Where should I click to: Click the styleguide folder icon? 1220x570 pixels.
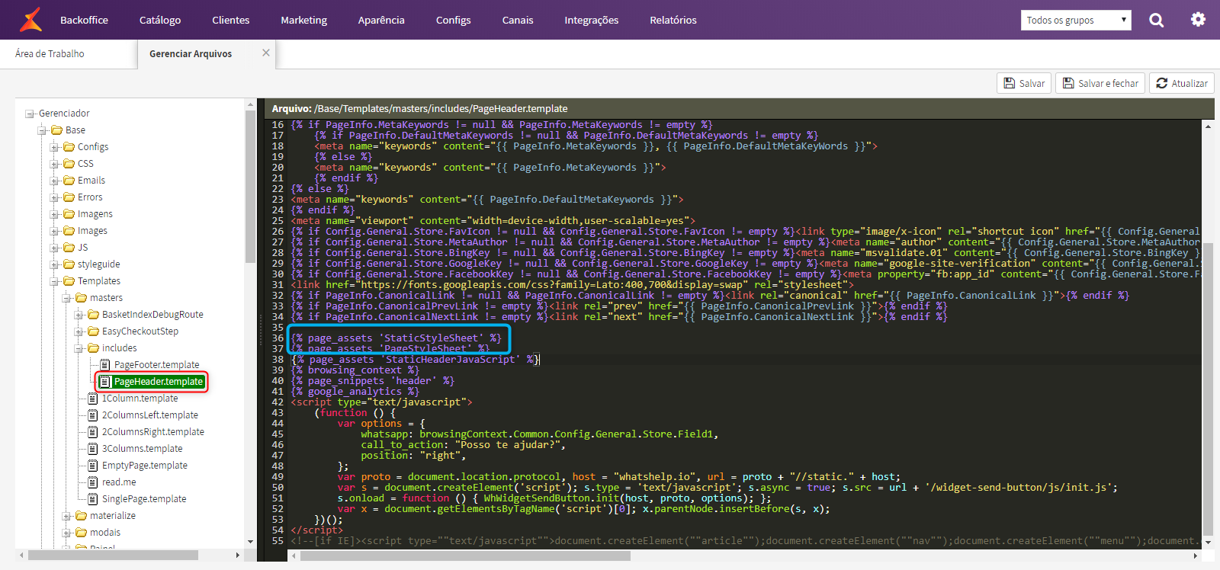pos(69,264)
